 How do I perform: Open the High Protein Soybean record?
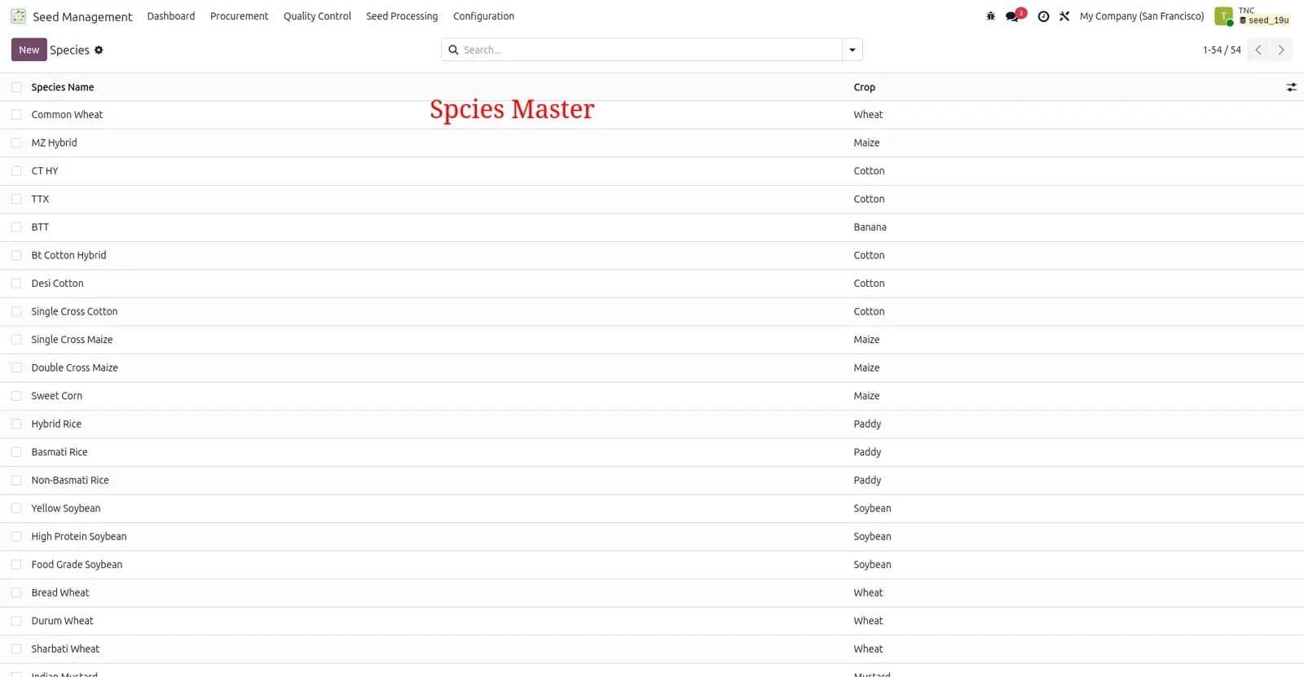[79, 537]
